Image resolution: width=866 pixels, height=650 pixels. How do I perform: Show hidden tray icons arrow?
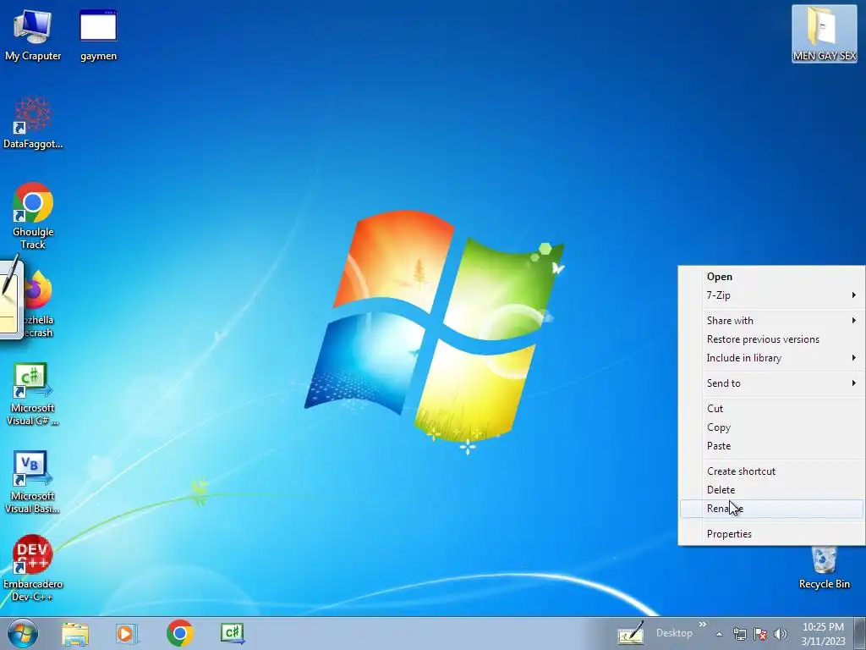[719, 634]
